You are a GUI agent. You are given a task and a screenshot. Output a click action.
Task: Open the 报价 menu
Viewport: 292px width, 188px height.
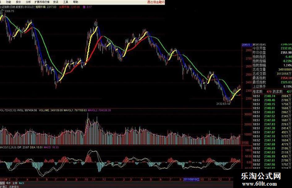(18, 2)
